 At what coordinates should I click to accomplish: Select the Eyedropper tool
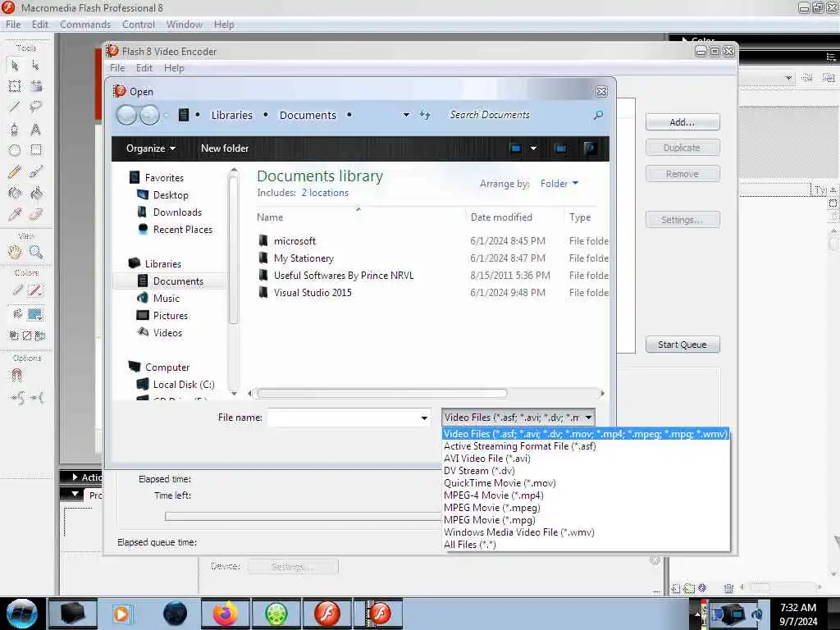(15, 214)
